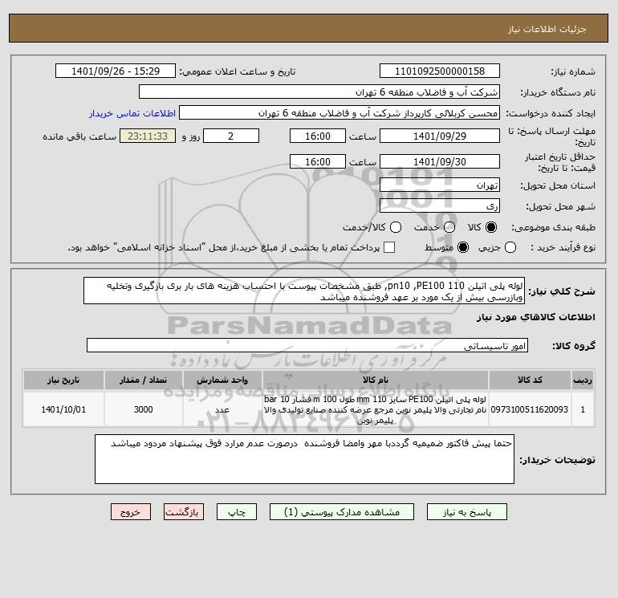Click buyer organization name field
Viewport: 618px width, 598px height.
click(319, 92)
